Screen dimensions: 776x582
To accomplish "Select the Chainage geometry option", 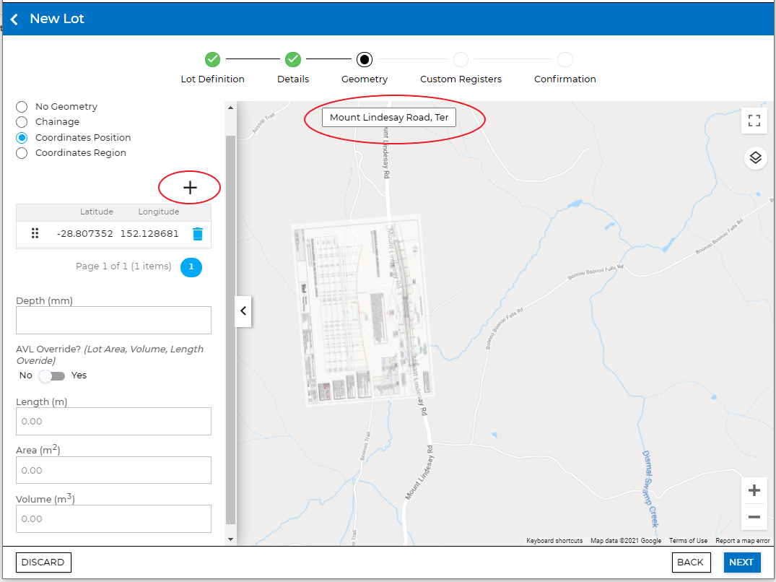I will [21, 121].
